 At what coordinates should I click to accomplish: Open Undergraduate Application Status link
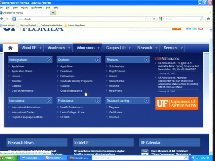coord(22,71)
